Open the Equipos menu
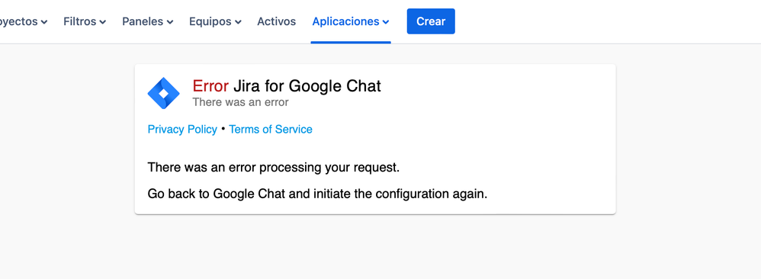761x279 pixels. tap(215, 21)
